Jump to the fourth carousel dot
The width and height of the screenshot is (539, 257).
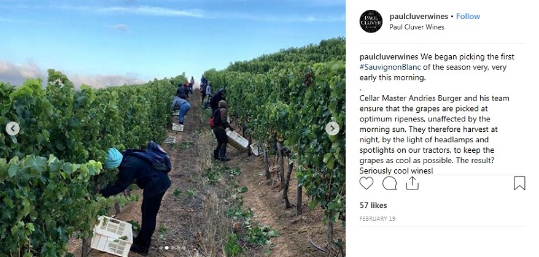pyautogui.click(x=179, y=248)
